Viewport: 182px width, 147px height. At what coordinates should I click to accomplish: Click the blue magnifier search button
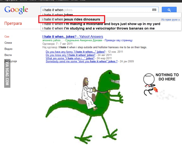[x=169, y=10]
